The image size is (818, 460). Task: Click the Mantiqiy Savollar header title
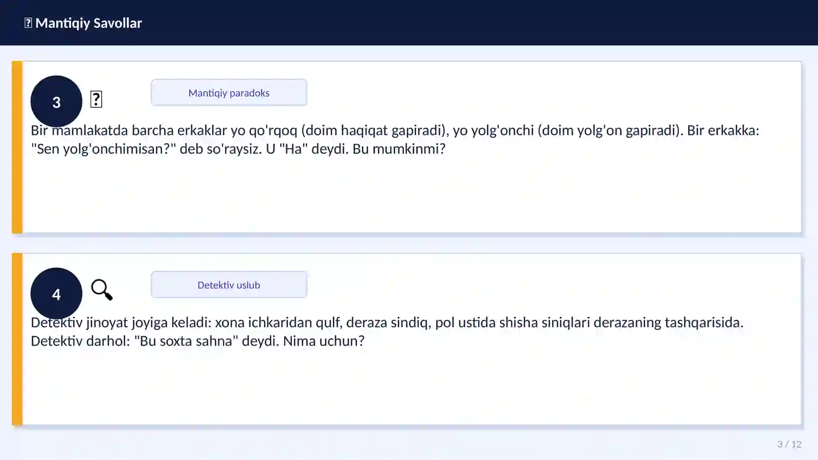tap(88, 23)
